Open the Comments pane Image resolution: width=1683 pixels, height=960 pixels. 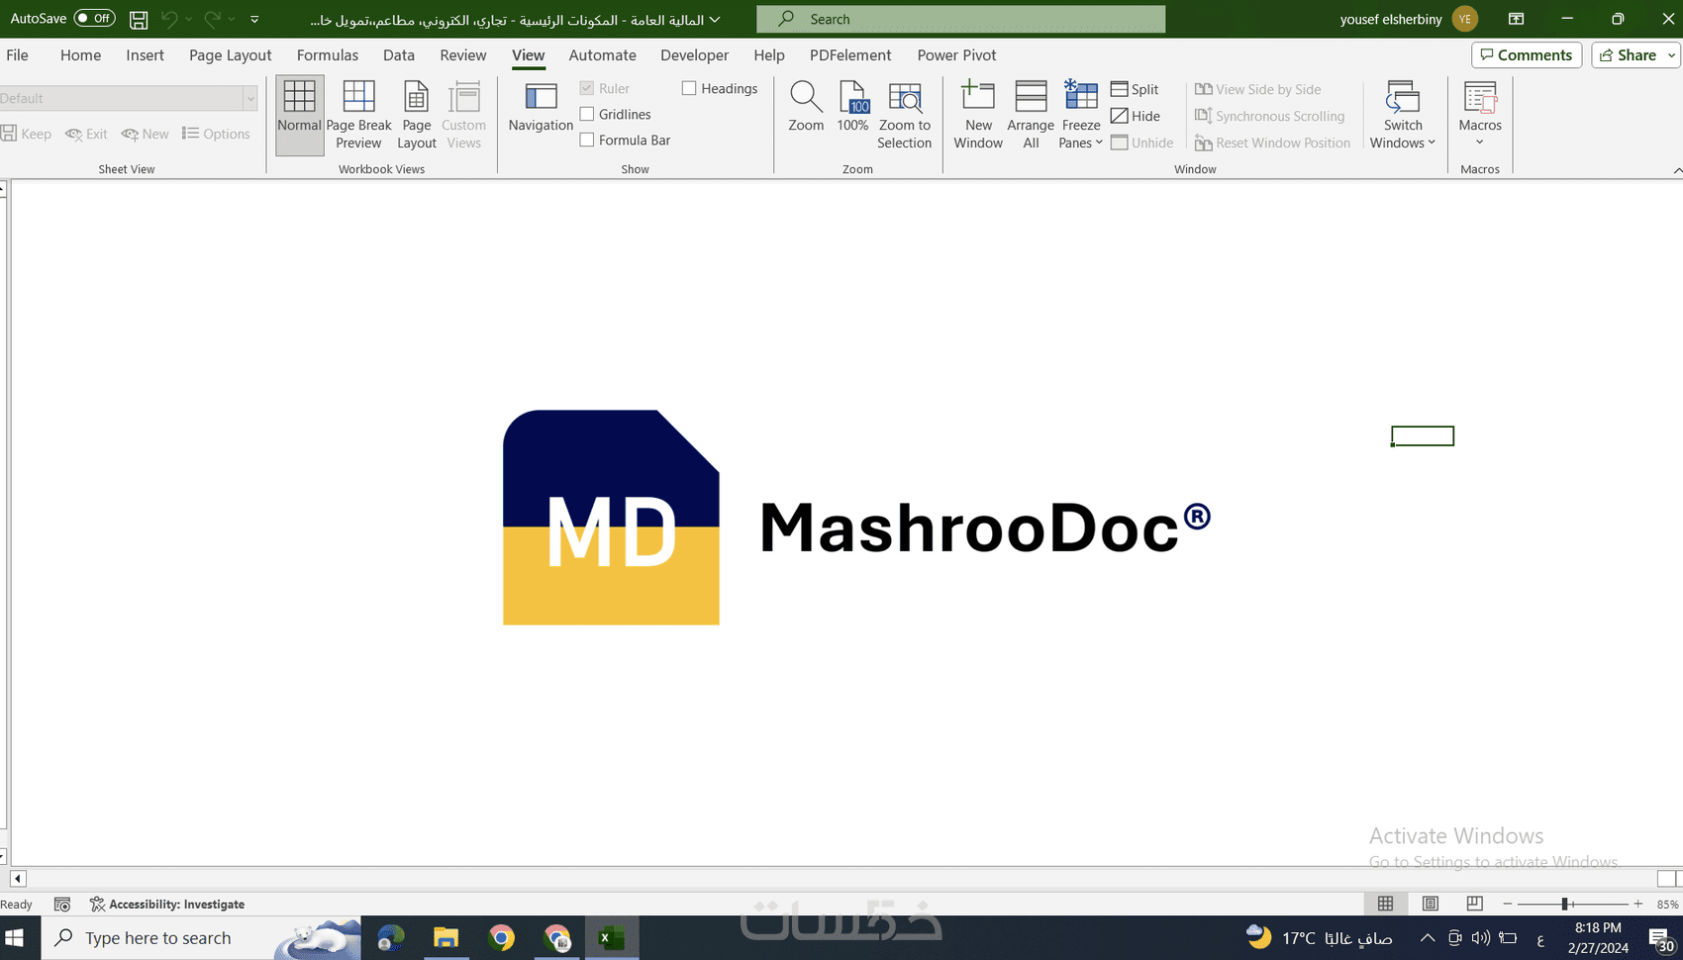(x=1527, y=55)
